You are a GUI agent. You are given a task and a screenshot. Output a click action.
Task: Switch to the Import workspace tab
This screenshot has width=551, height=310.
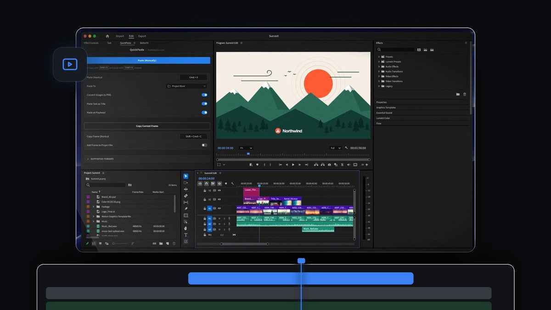click(120, 36)
